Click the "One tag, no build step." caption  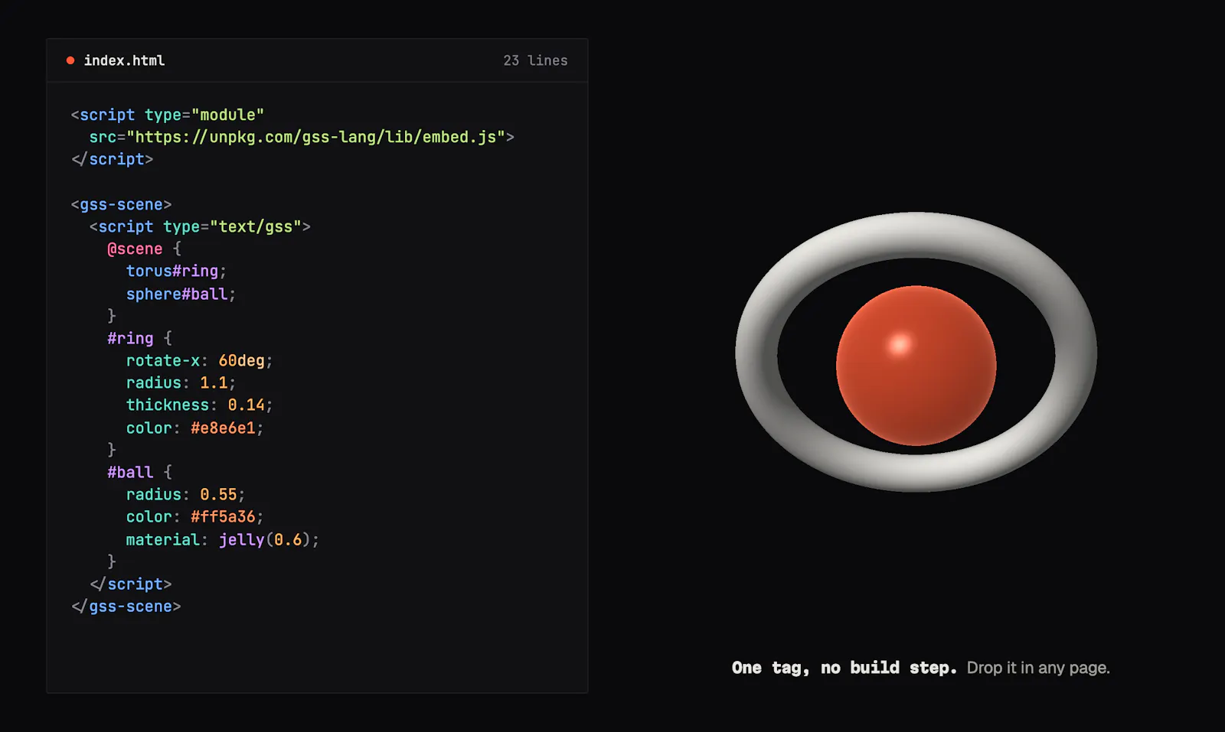tap(844, 668)
